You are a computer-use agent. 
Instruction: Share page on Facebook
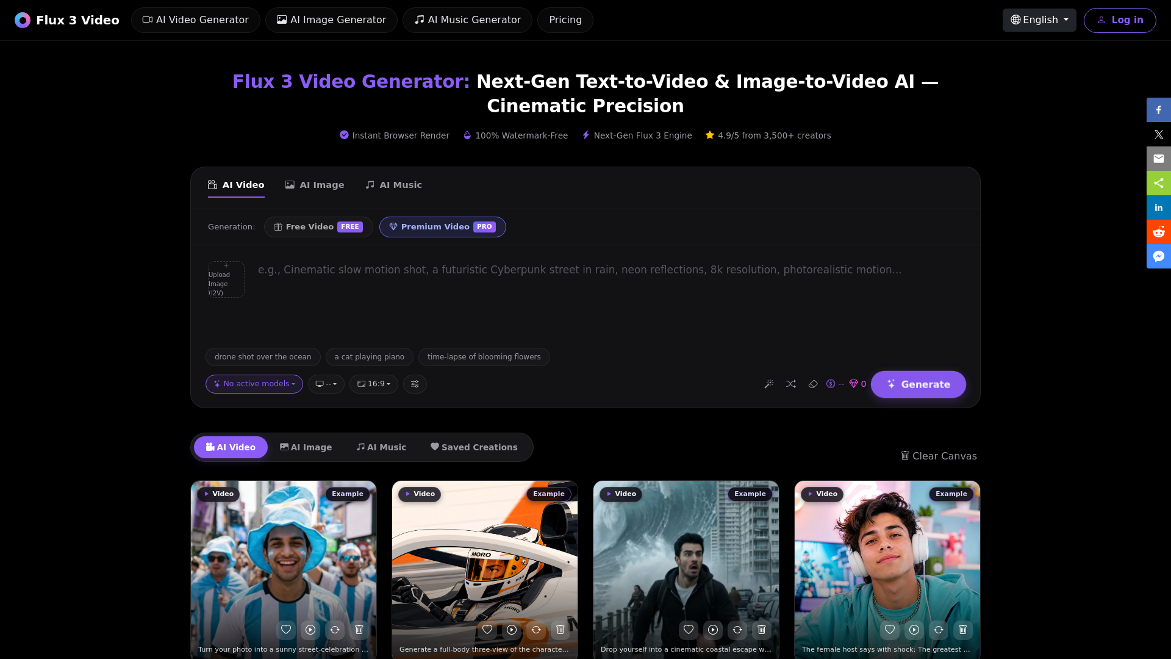point(1159,110)
